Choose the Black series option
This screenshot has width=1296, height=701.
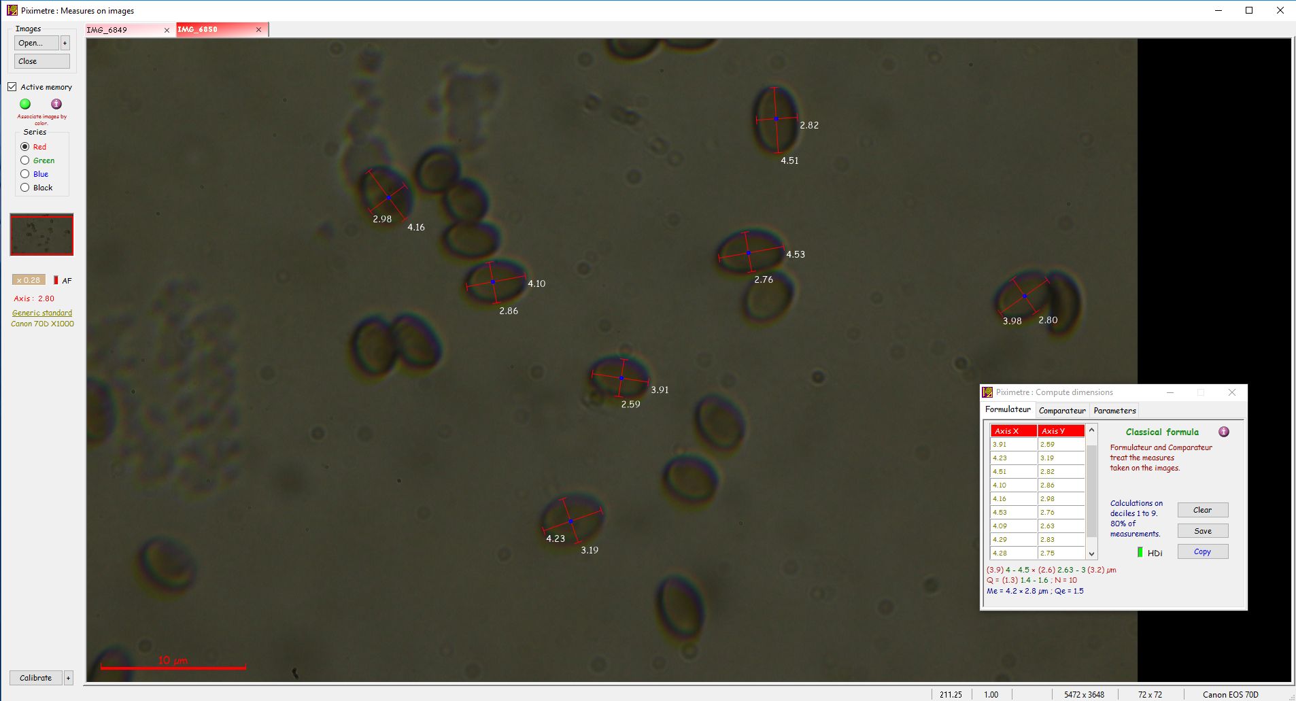(x=25, y=188)
